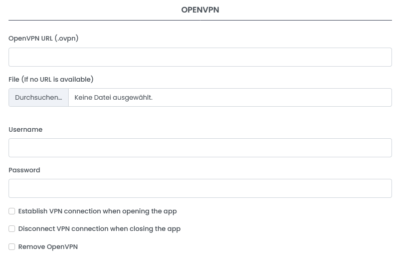399x268 pixels.
Task: Click the 'OpenVPN URL (.ovpn)' label
Action: [44, 38]
